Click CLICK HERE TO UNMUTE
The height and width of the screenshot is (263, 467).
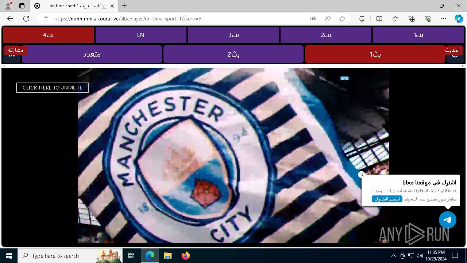[x=53, y=88]
